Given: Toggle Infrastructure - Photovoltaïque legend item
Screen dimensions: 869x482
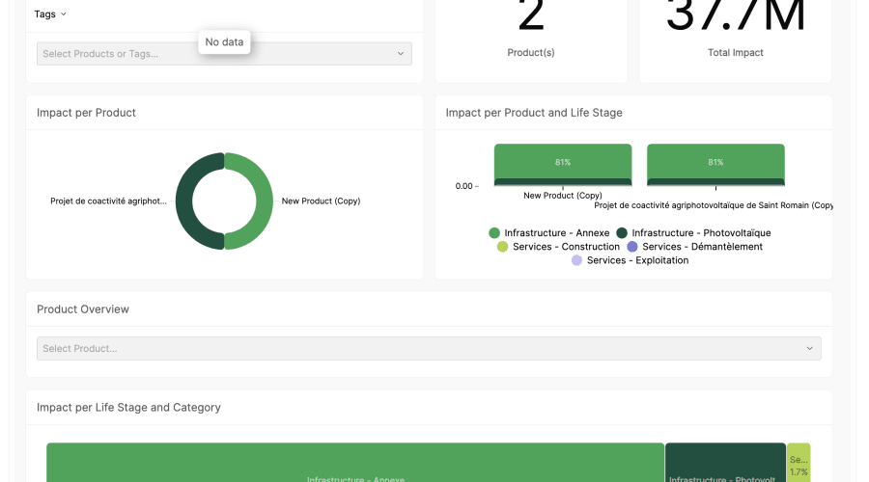Looking at the screenshot, I should 694,233.
